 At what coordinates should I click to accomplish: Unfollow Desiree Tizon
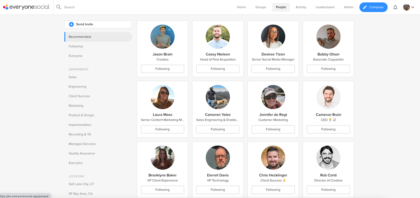point(273,69)
